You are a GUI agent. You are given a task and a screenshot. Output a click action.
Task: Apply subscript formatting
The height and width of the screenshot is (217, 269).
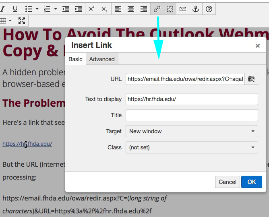[x=104, y=9]
